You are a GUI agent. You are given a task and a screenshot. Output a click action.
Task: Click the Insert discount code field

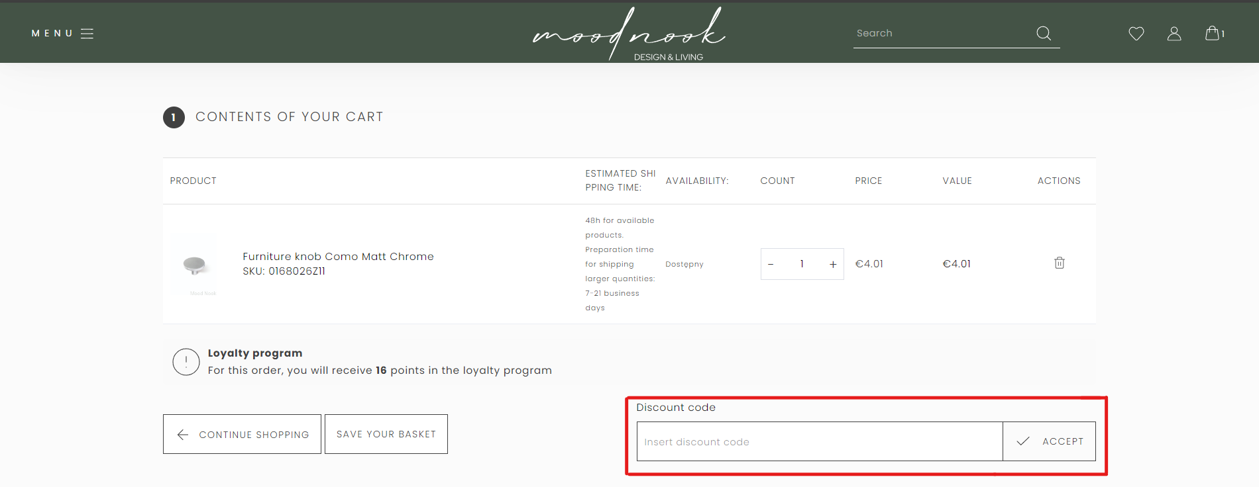pos(819,441)
